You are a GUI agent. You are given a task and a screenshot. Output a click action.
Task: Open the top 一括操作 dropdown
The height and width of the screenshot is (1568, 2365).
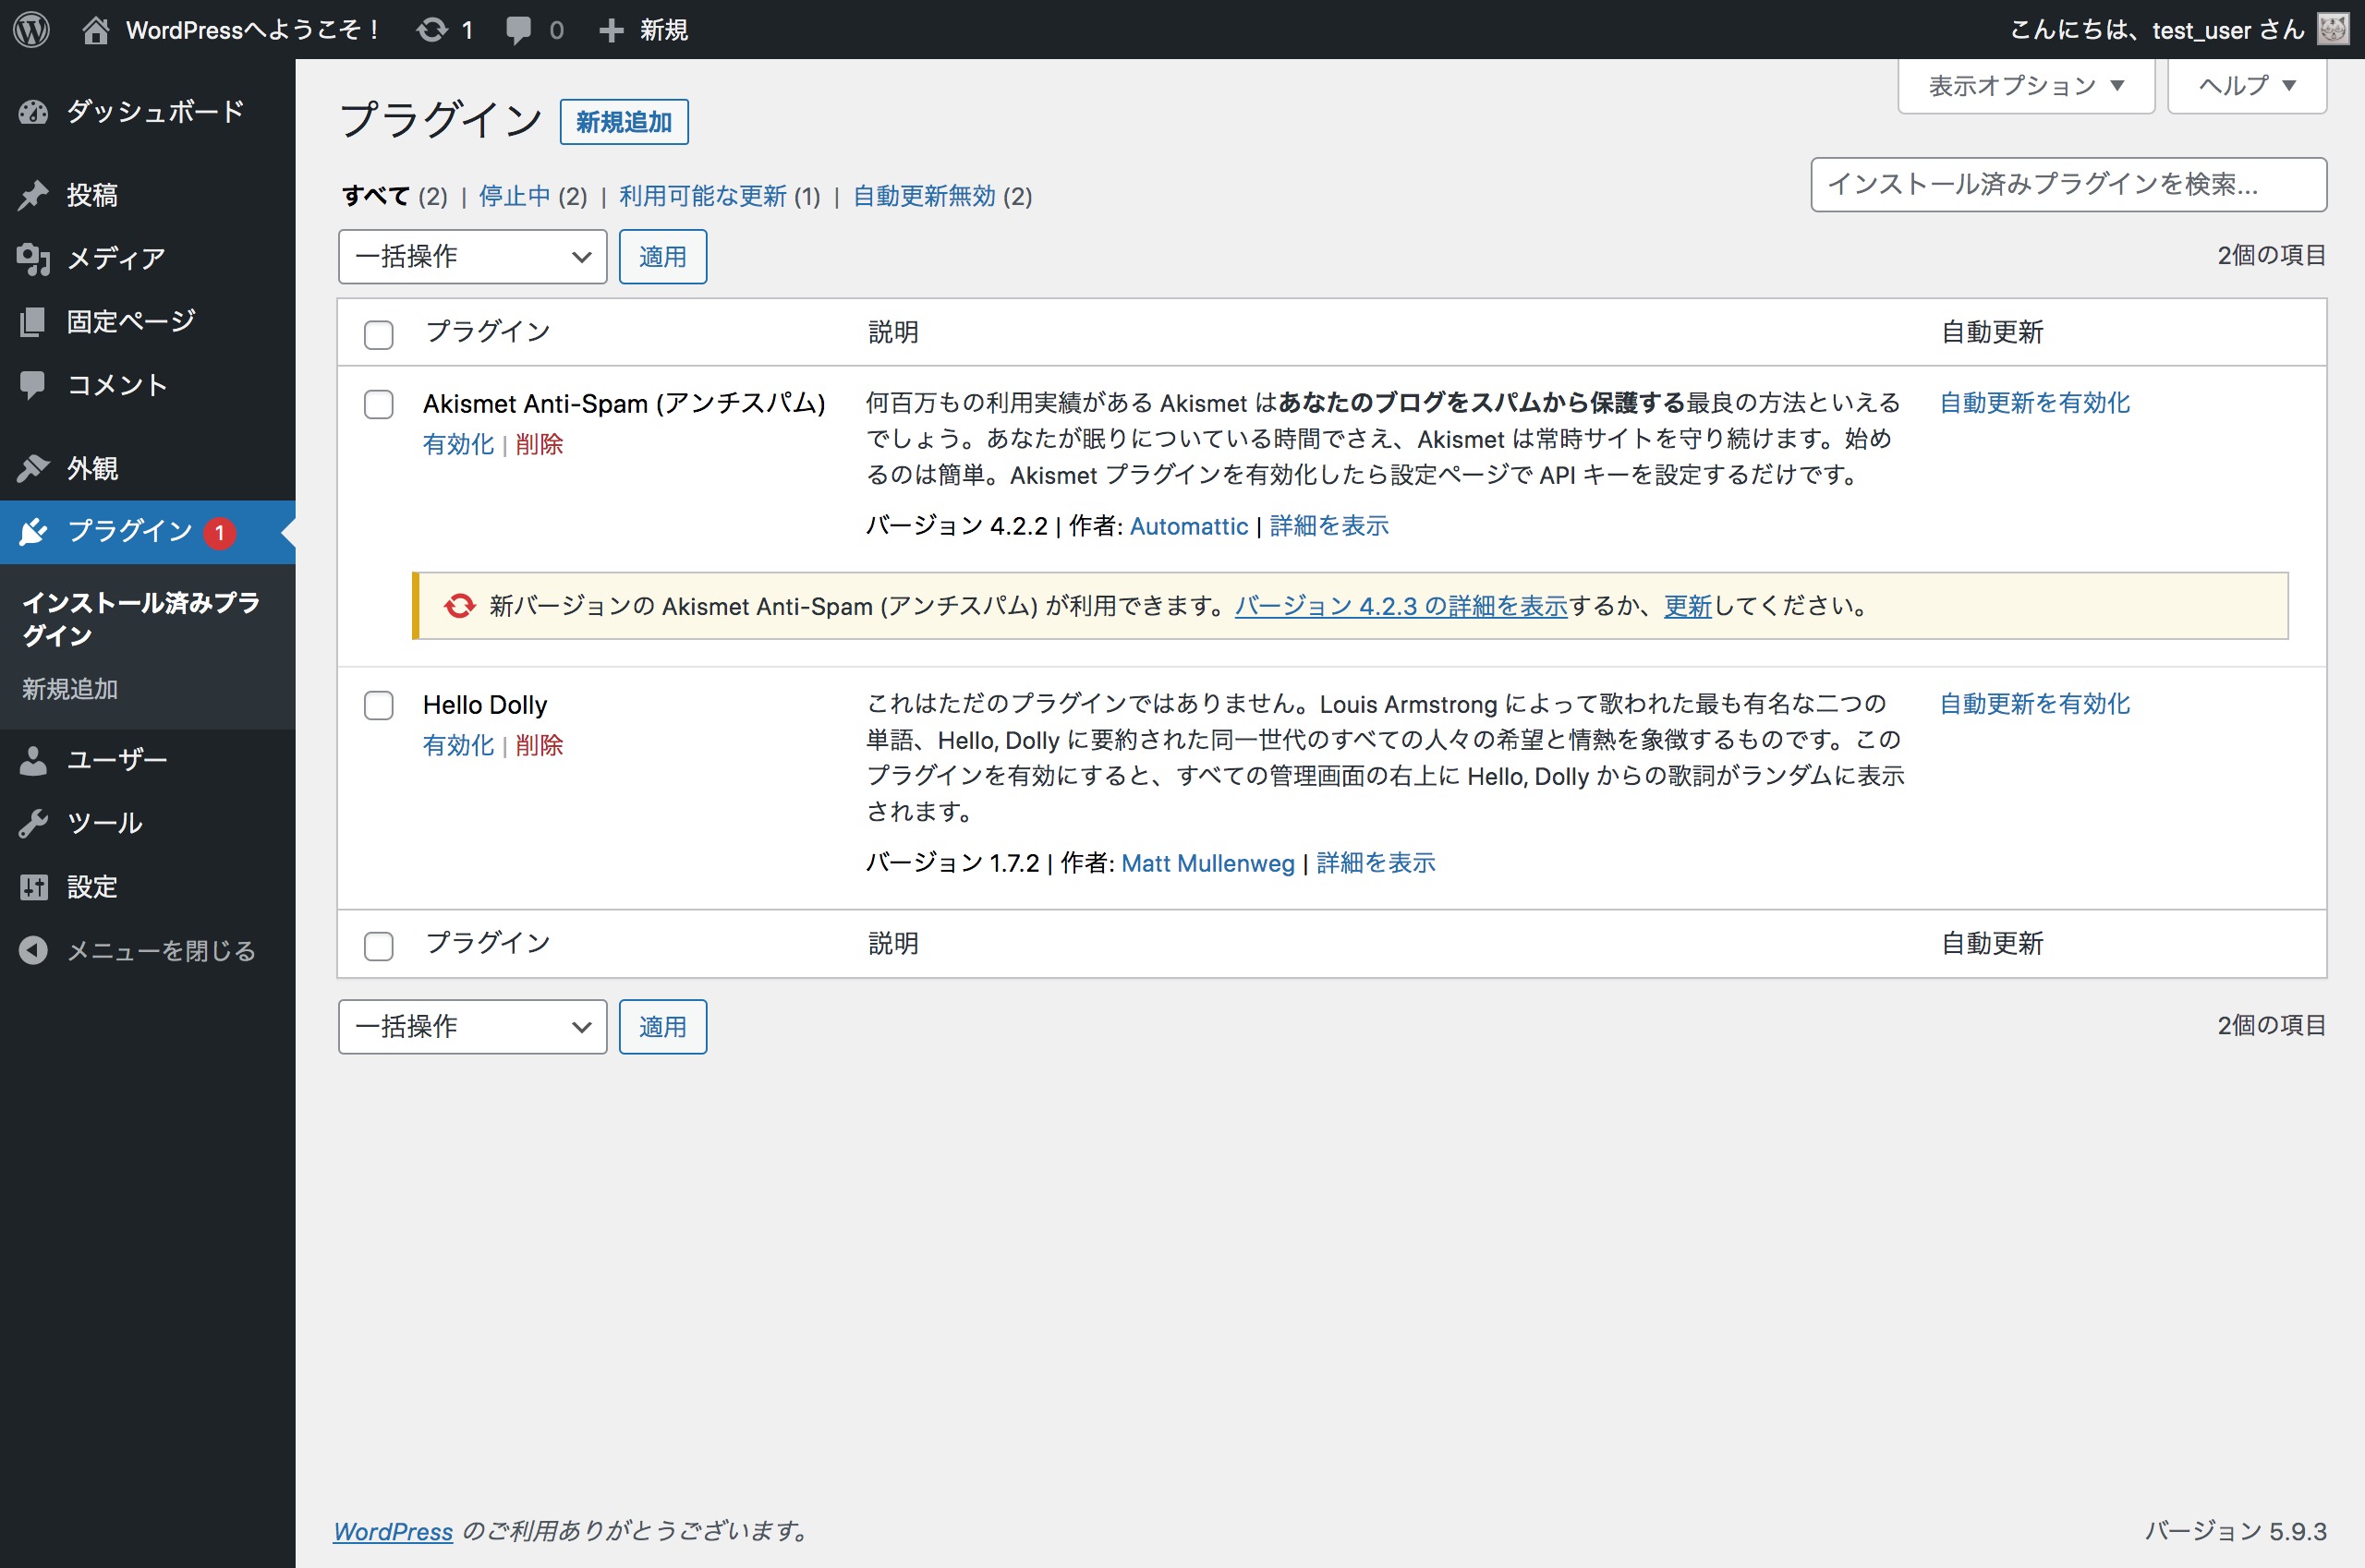pos(472,257)
